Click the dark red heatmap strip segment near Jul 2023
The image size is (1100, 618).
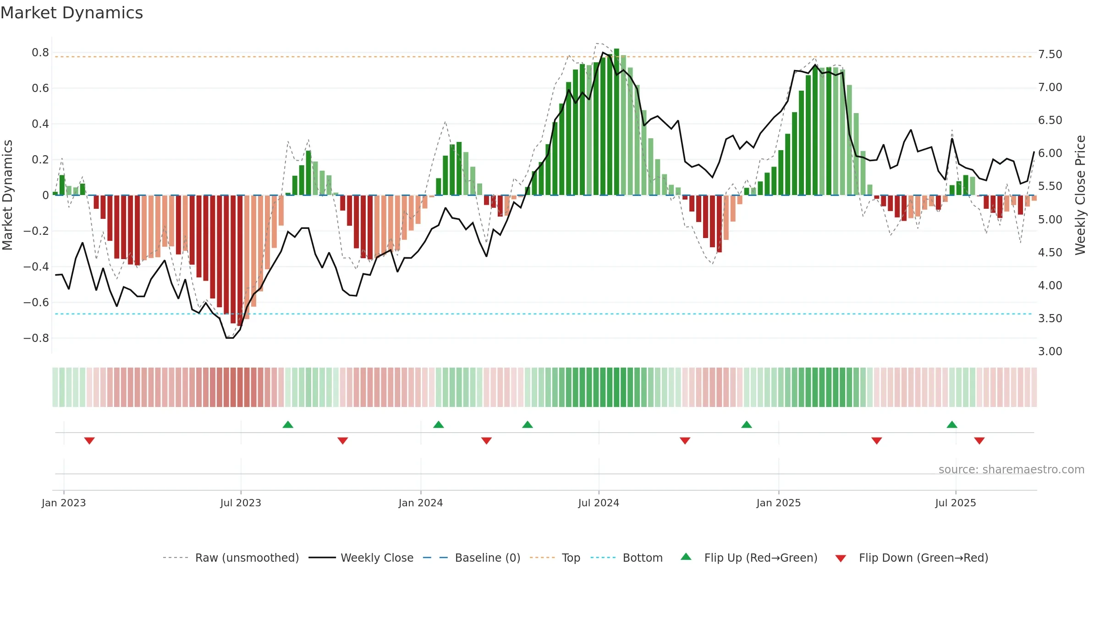pos(240,387)
